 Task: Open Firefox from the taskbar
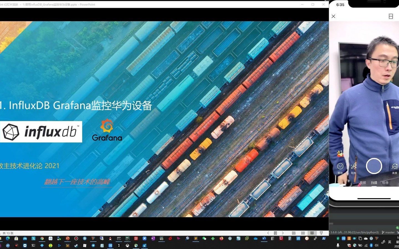221,238
